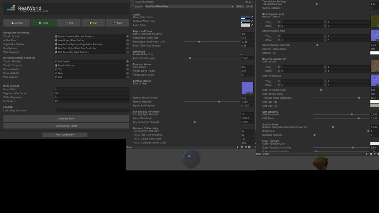Open the Foam Color swatch
379x213 pixels.
pyautogui.click(x=245, y=25)
